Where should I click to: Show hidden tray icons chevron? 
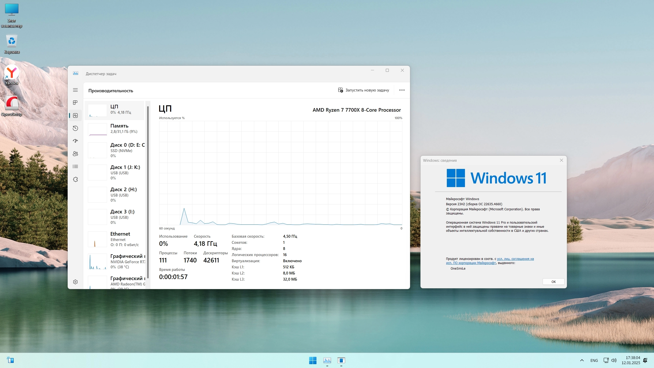click(582, 360)
